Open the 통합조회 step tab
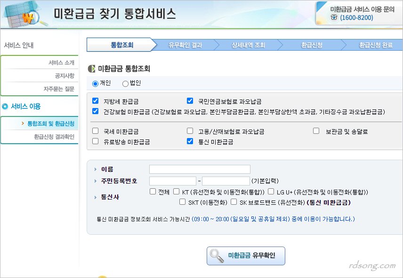The width and height of the screenshot is (403, 278). pos(122,45)
